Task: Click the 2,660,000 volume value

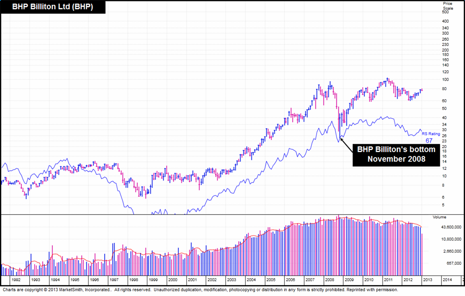Action: pyautogui.click(x=452, y=251)
